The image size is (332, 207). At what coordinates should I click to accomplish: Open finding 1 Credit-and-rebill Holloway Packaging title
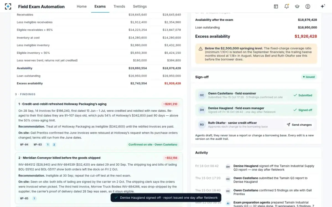point(63,104)
